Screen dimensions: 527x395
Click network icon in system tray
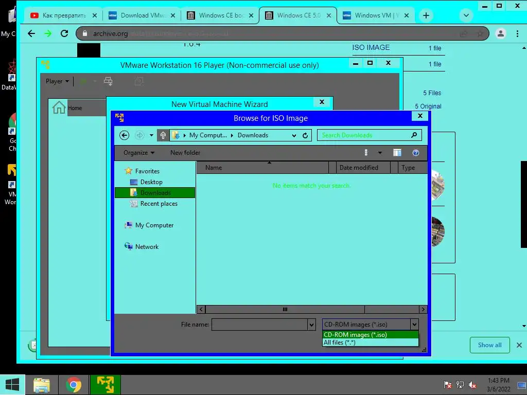coord(460,385)
